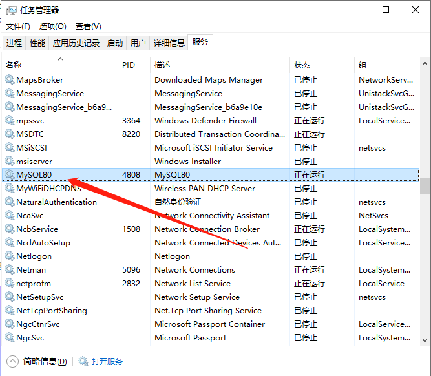Click the NetSetupSvc service icon

[x=10, y=297]
